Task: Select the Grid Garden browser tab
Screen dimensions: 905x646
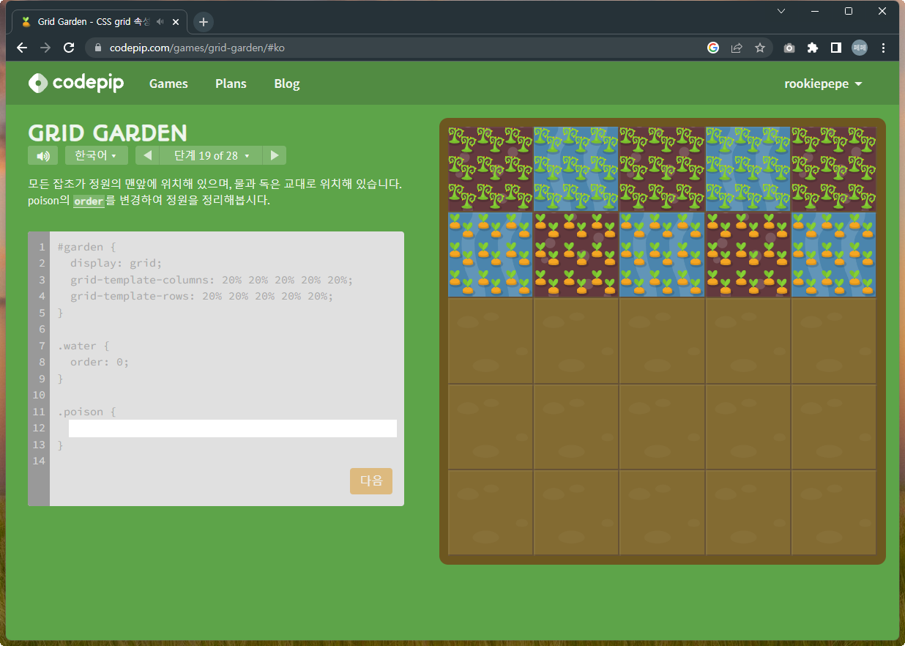Action: point(99,22)
